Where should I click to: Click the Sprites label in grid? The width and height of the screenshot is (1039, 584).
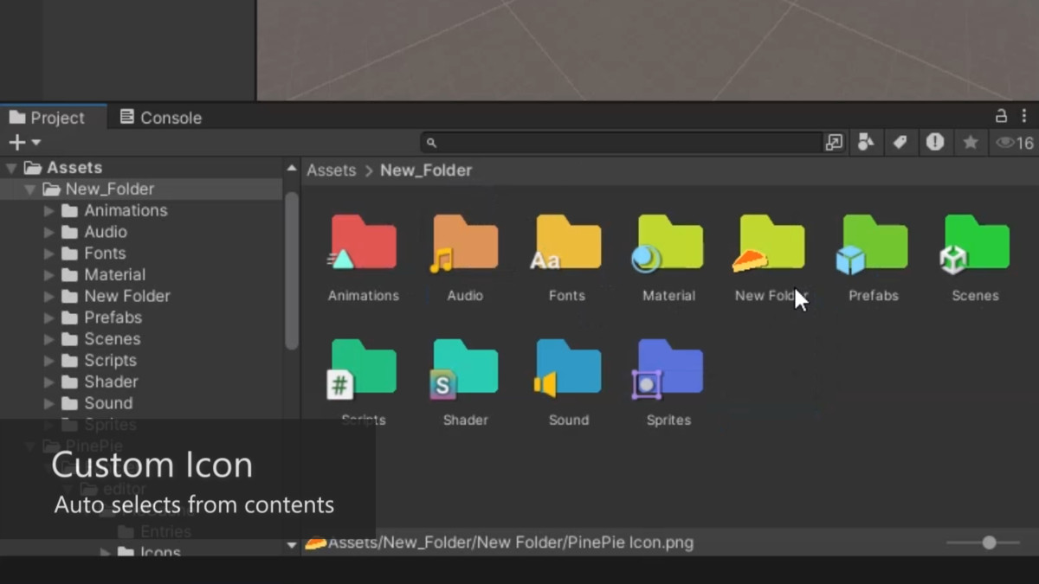click(668, 420)
